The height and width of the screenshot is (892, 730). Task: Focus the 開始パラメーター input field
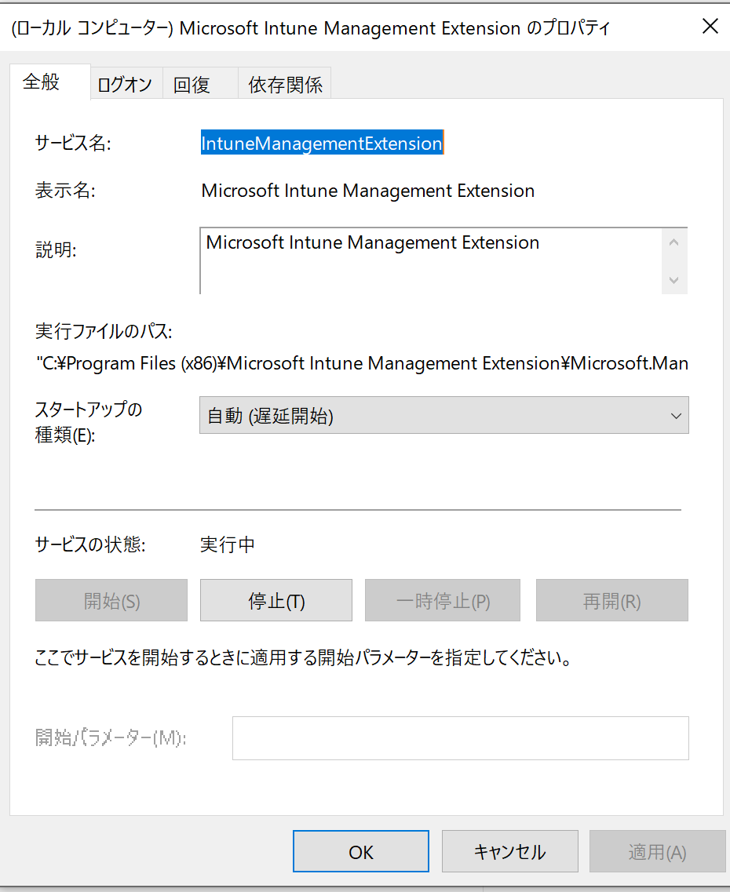[460, 737]
